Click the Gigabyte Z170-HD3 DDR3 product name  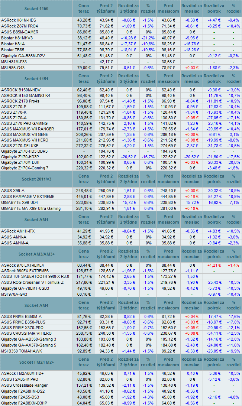25,151
